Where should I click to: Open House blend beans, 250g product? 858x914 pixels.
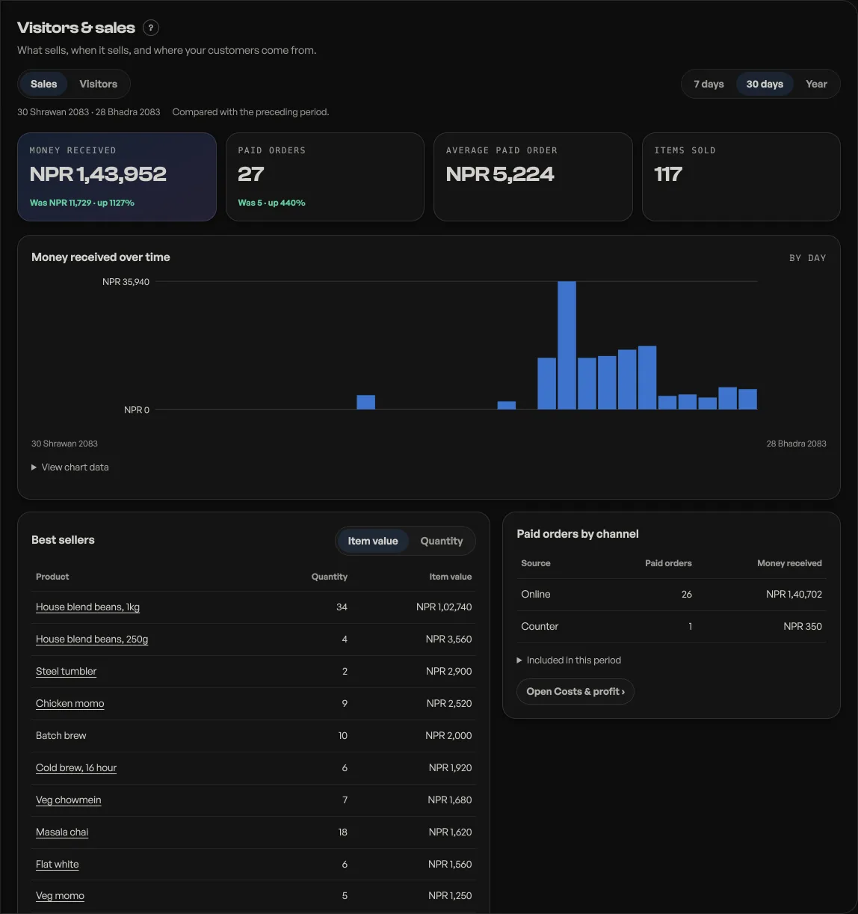(x=92, y=639)
